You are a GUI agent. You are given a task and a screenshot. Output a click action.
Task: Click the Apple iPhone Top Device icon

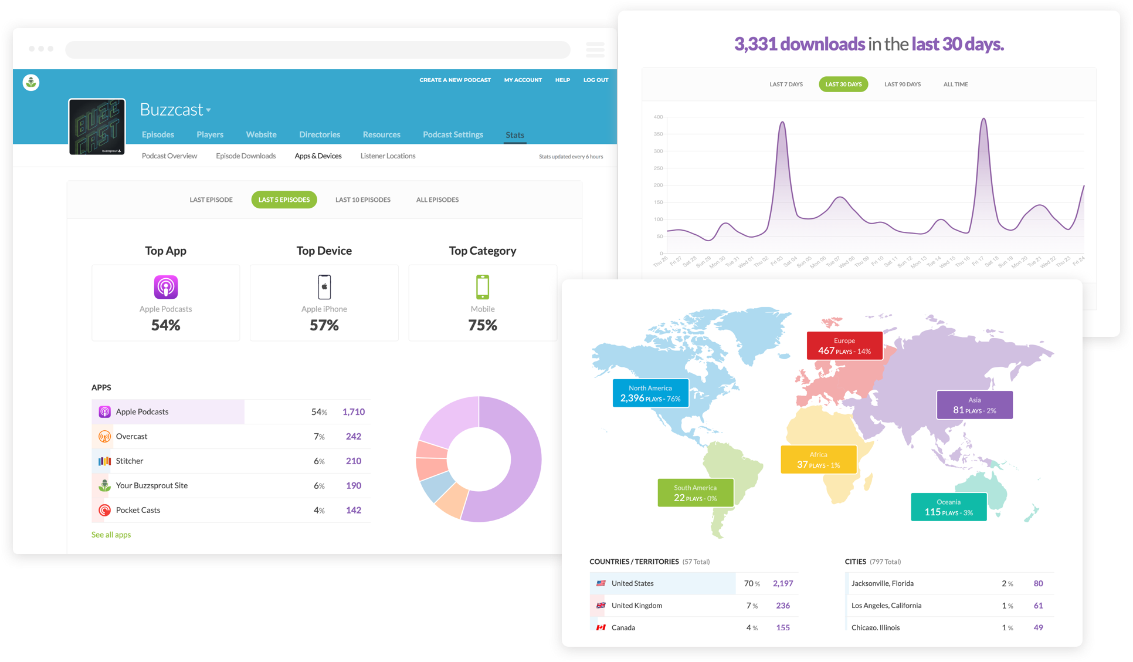[x=324, y=287]
